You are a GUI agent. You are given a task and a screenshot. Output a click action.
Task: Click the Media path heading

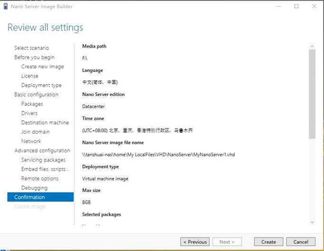click(x=94, y=46)
